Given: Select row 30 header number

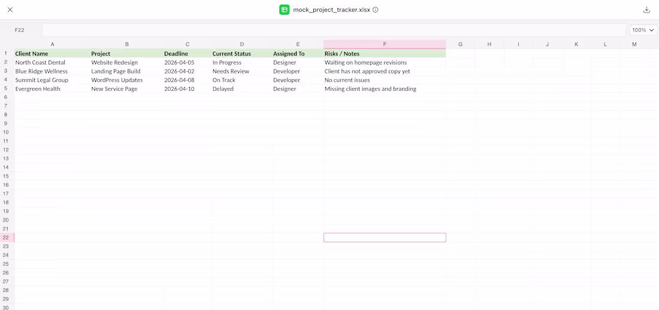Looking at the screenshot, I should point(7,307).
